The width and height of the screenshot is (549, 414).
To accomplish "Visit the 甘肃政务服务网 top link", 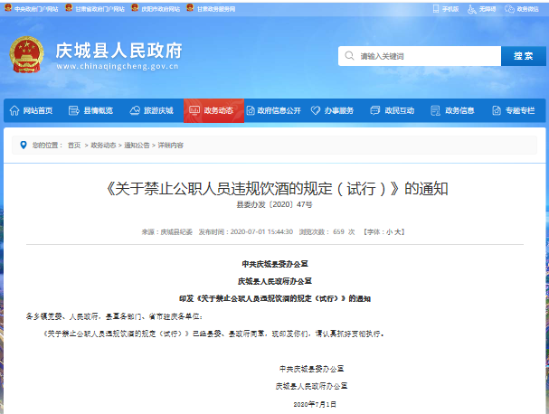I will click(x=215, y=7).
